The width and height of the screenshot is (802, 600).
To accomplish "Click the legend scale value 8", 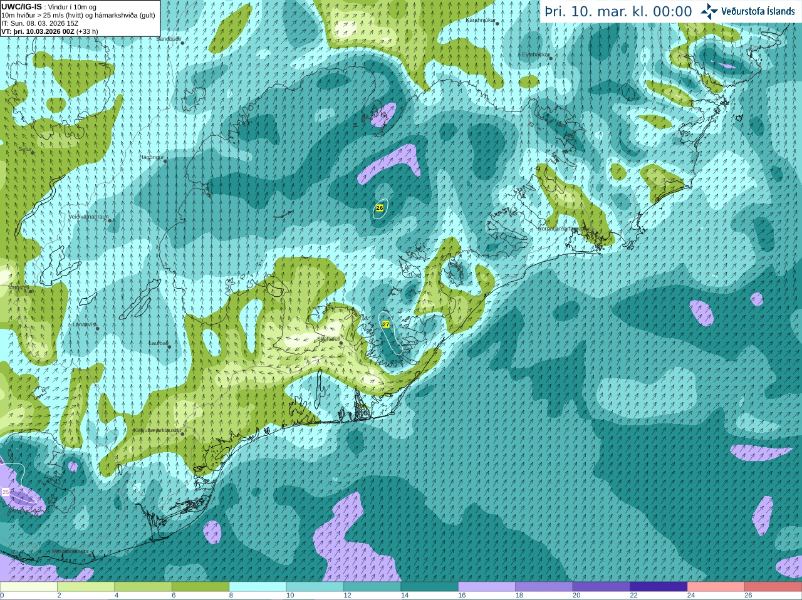I will tap(231, 596).
